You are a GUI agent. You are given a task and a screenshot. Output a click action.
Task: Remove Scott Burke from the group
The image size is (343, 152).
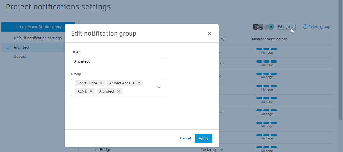pyautogui.click(x=101, y=83)
